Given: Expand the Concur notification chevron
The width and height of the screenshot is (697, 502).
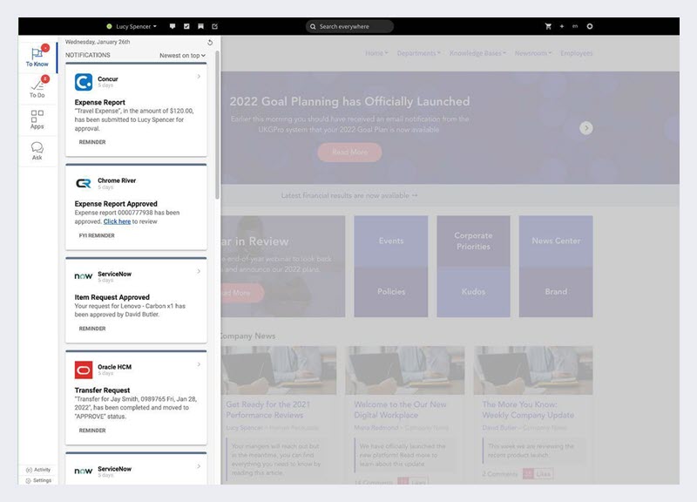Looking at the screenshot, I should point(199,77).
